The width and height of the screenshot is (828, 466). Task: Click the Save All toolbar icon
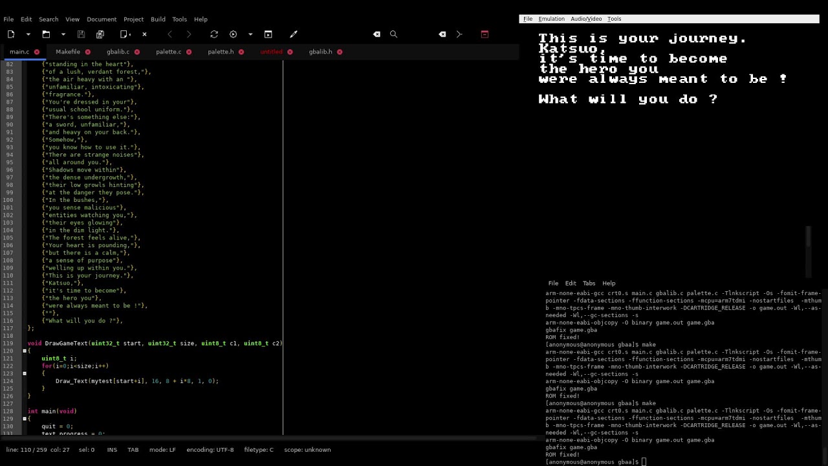(100, 34)
